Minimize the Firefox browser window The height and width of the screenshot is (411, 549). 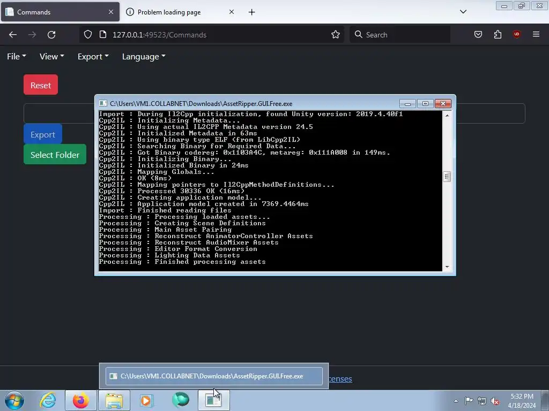(504, 6)
